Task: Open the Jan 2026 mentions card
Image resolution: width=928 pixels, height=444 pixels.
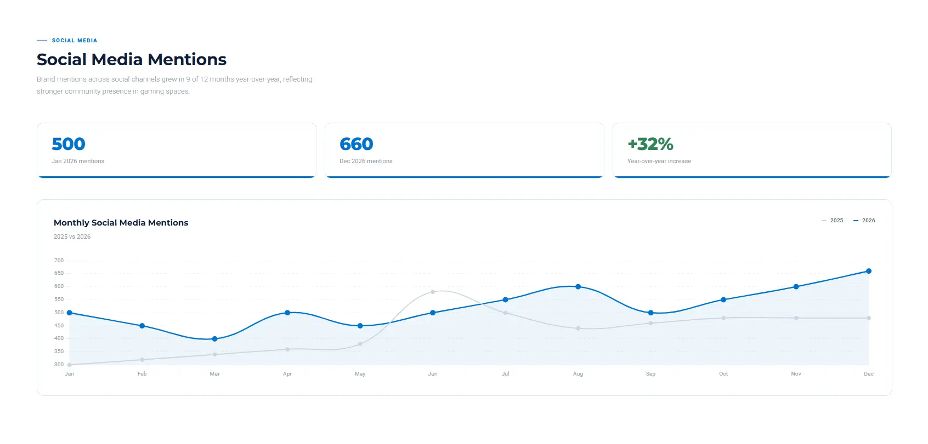Action: point(177,150)
